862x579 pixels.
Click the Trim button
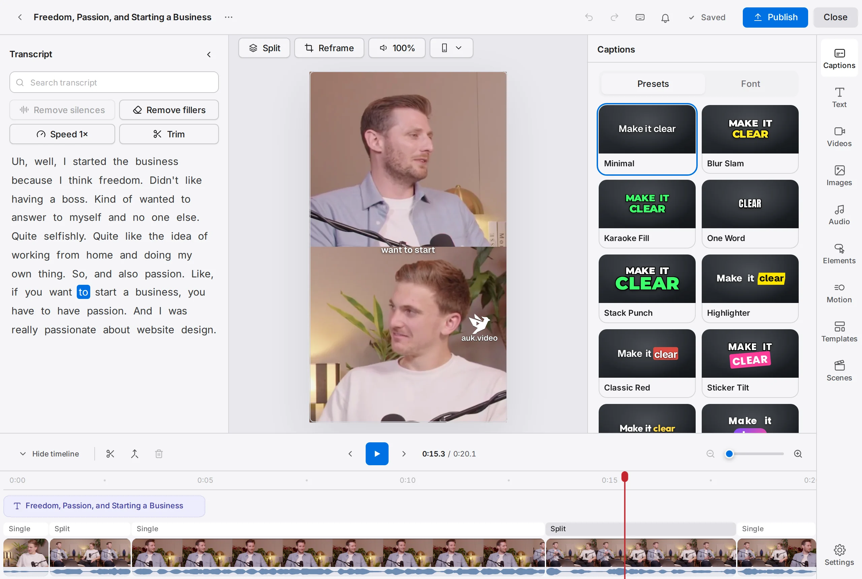(x=169, y=134)
